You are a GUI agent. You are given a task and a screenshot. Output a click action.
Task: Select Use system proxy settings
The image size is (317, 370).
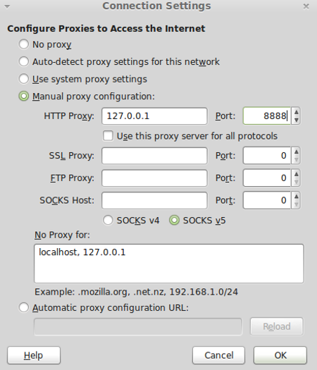tap(23, 79)
